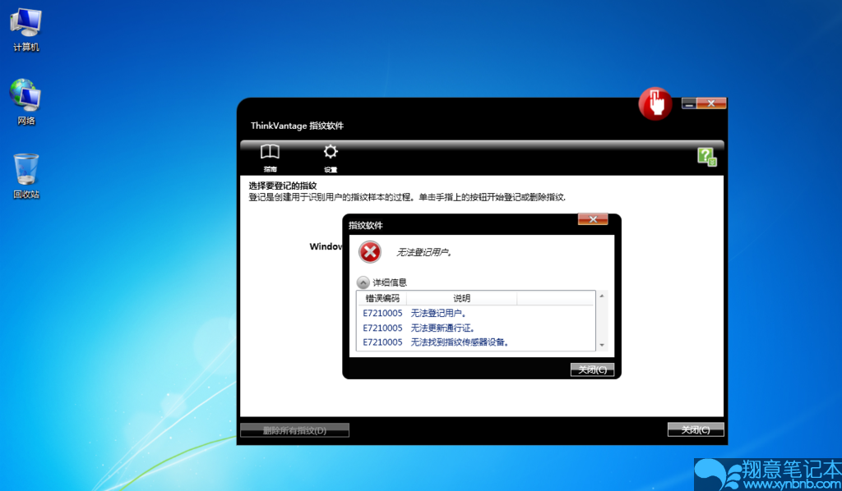Viewport: 842px width, 491px height.
Task: Click the ThinkVantage 指纹软件 title text
Action: pos(297,126)
